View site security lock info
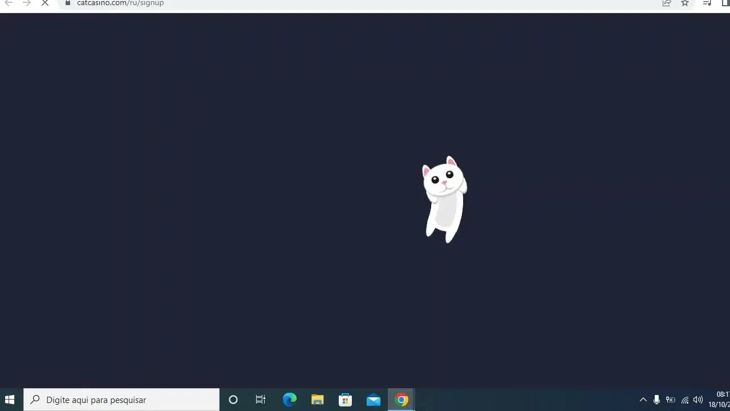 (x=68, y=3)
